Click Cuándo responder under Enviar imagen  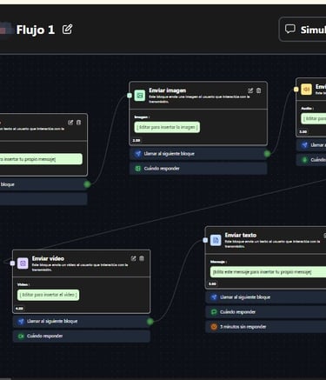point(198,169)
